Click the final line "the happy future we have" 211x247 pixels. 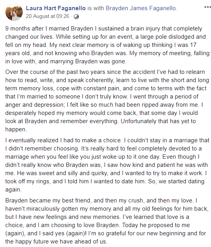(x=56, y=242)
